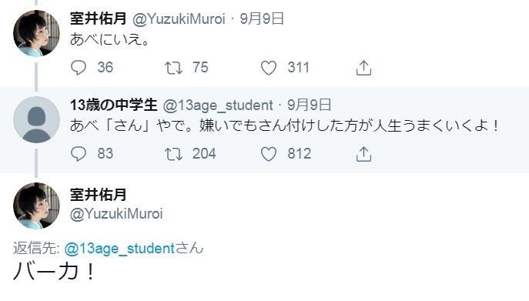
Task: Share the first tweet by 室井佑月
Action: click(363, 68)
